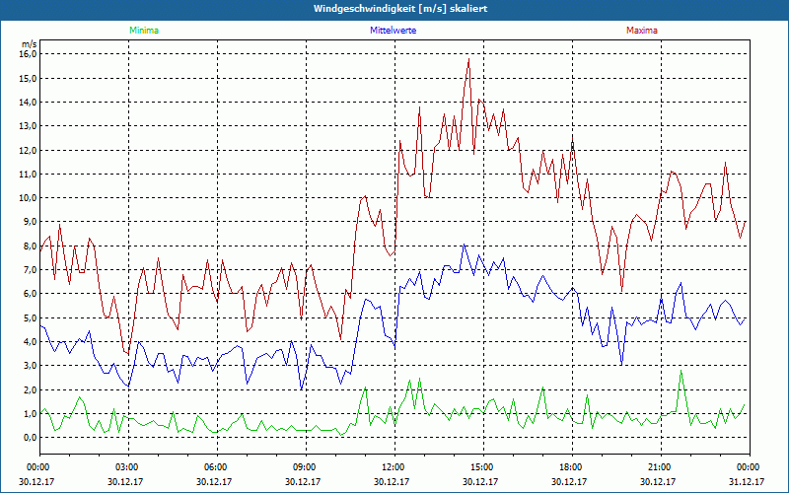Click the 7,0 y-axis value
Image resolution: width=789 pixels, height=493 pixels.
point(31,269)
